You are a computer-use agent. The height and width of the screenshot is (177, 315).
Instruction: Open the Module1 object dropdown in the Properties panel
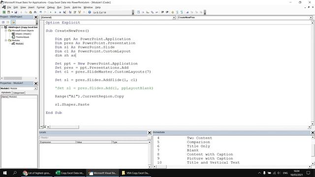[35, 88]
